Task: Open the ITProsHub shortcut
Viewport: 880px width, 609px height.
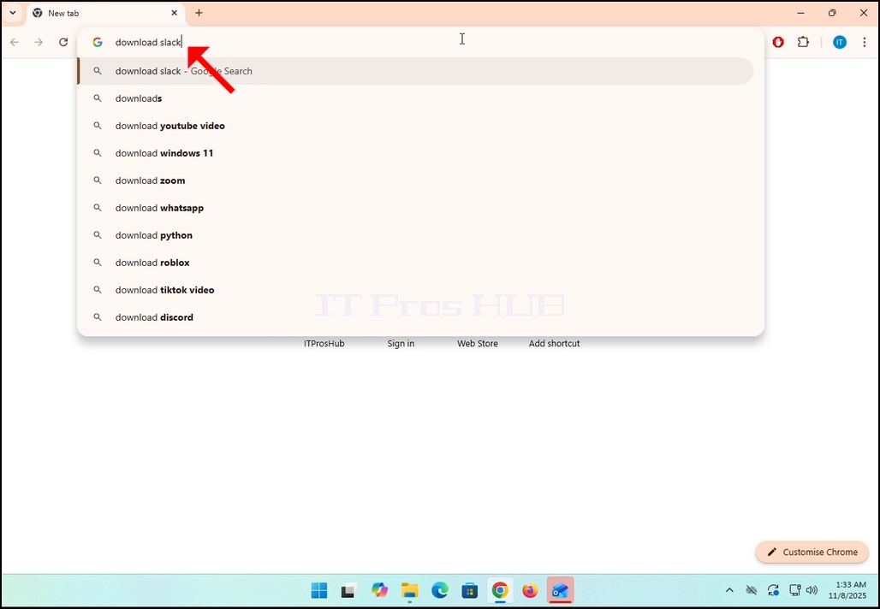Action: coord(324,343)
